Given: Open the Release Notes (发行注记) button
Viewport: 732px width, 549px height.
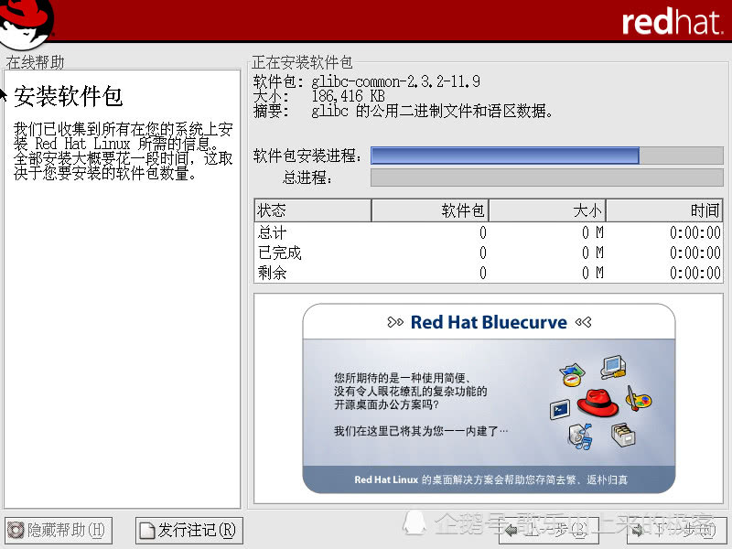Looking at the screenshot, I should tap(189, 531).
